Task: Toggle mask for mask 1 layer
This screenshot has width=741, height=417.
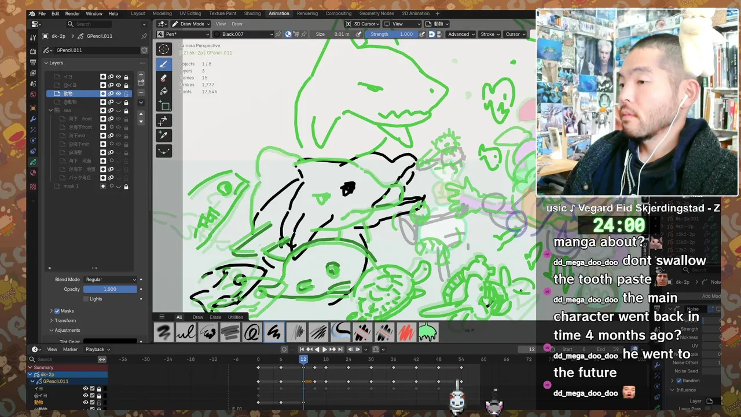Action: (103, 186)
